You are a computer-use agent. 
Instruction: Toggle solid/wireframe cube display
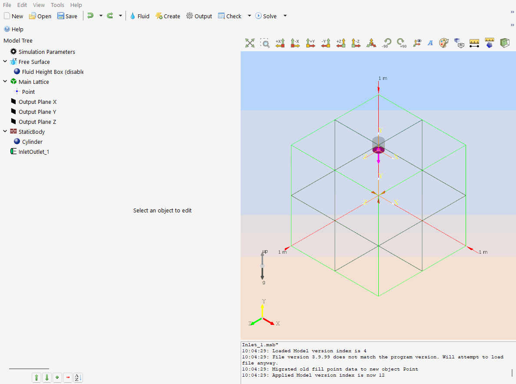459,43
